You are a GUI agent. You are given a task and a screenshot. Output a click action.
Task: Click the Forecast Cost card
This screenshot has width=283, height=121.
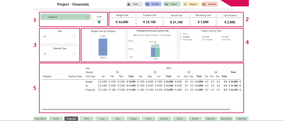click(149, 19)
